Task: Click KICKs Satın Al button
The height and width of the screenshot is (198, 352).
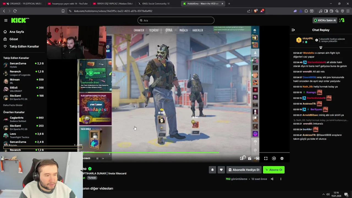Action: coord(325,20)
